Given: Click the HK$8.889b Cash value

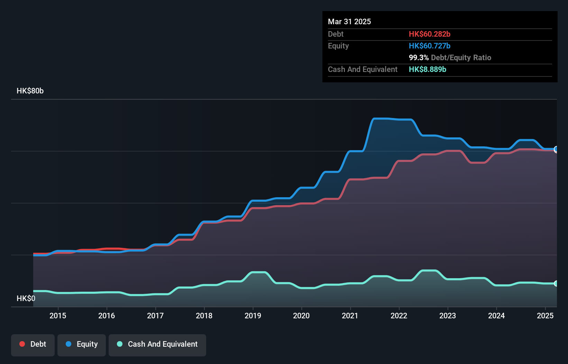Looking at the screenshot, I should coord(428,69).
